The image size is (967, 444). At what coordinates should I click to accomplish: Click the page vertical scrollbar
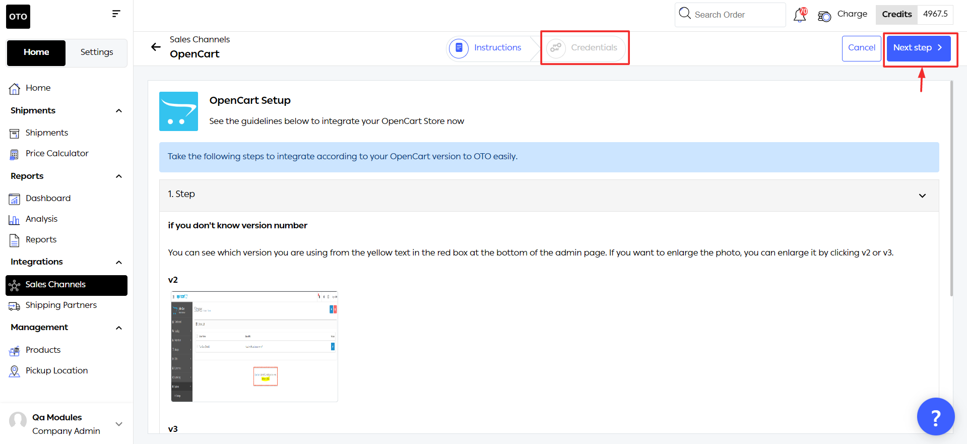click(951, 188)
